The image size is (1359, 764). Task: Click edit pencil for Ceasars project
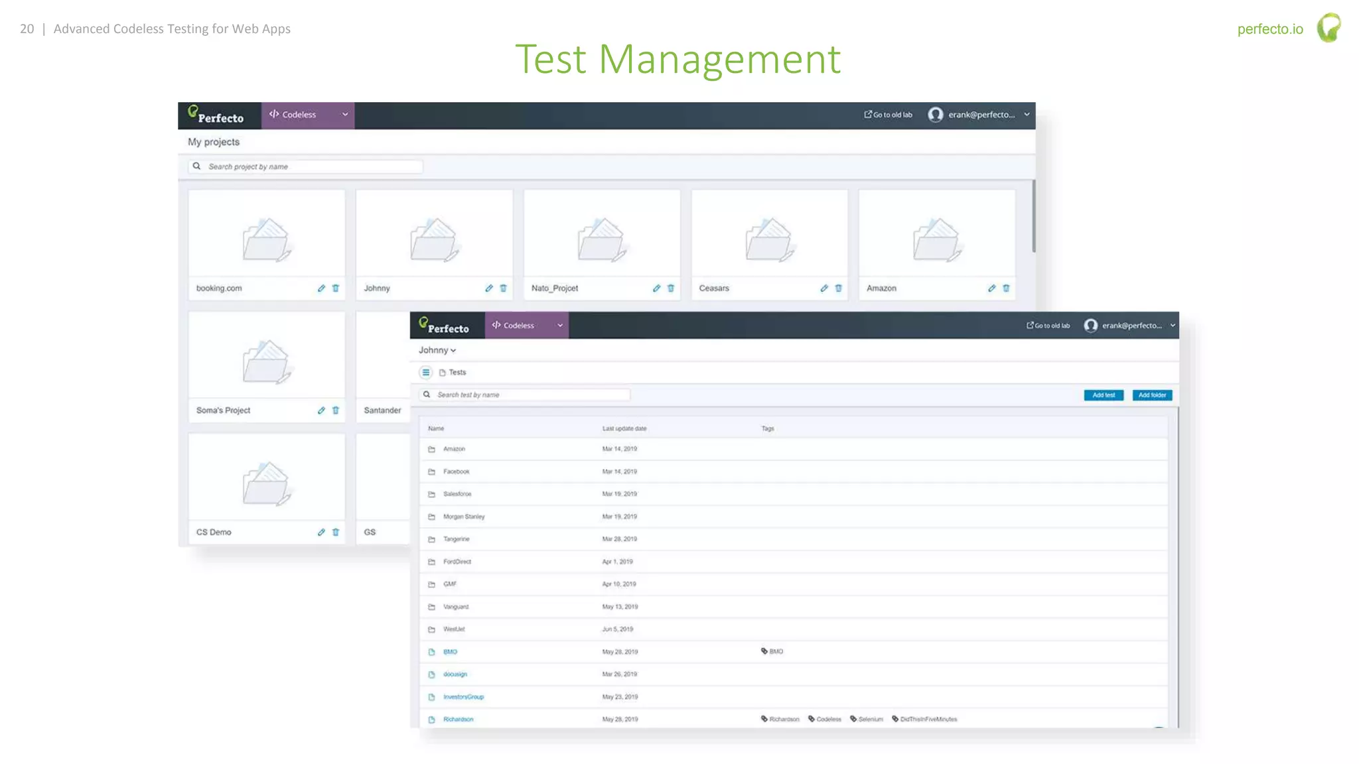tap(824, 288)
